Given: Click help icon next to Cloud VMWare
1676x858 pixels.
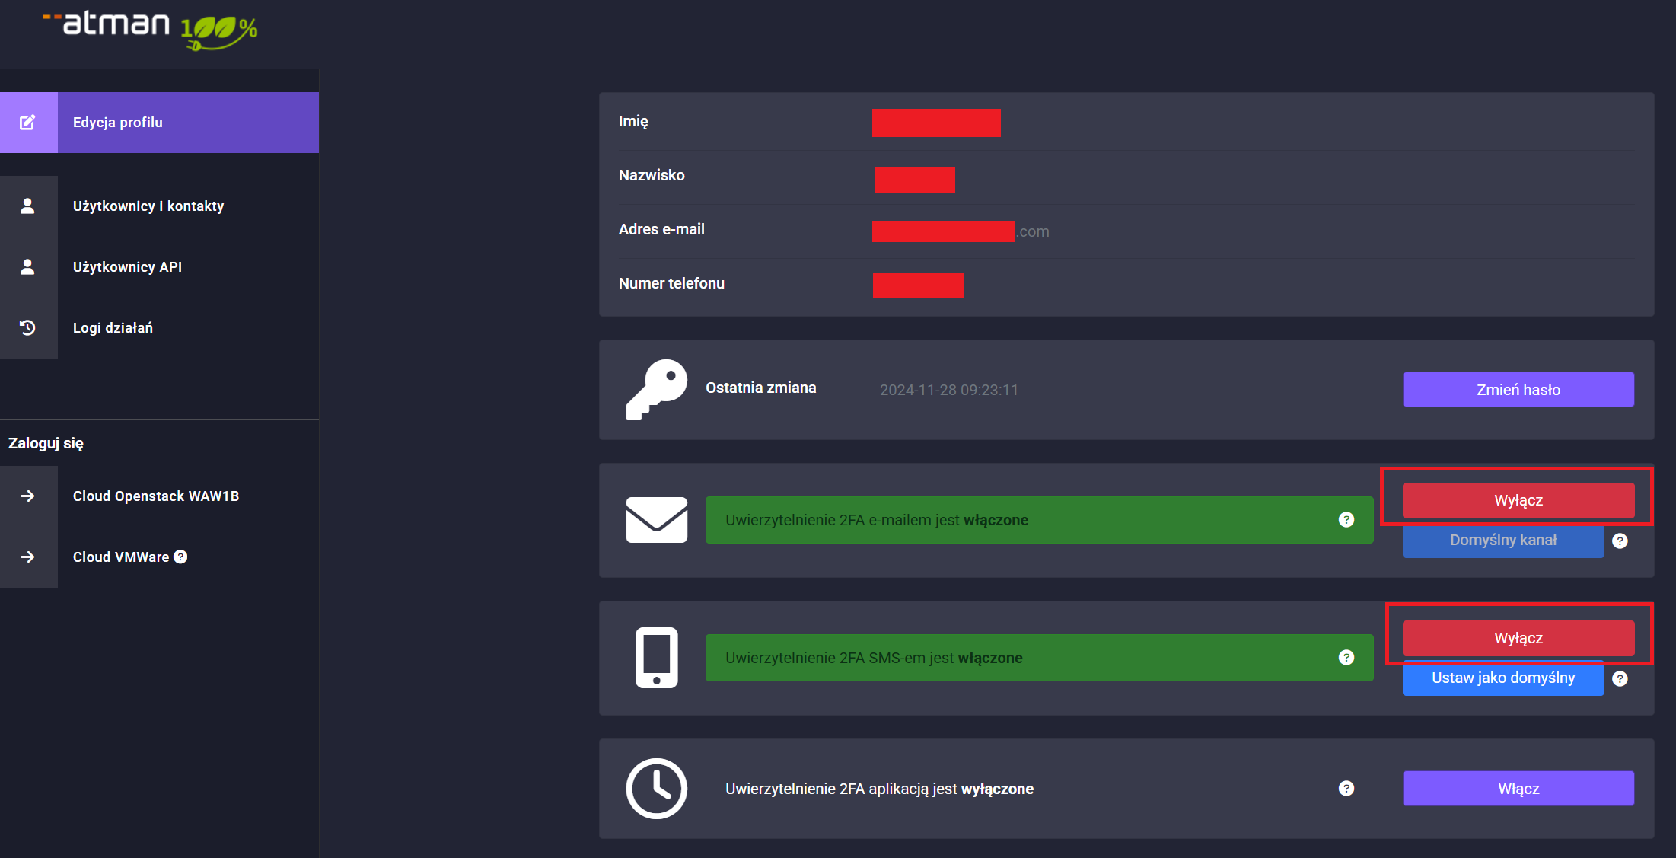Looking at the screenshot, I should click(x=180, y=557).
